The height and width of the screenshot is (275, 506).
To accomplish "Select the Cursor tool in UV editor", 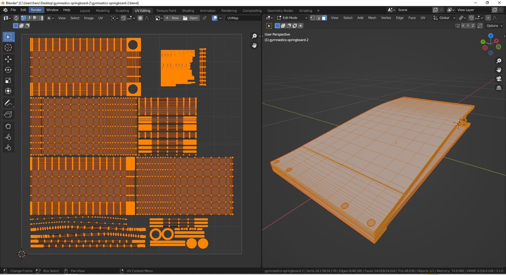I will [x=8, y=47].
